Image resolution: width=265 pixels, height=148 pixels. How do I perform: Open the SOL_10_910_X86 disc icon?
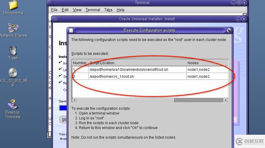point(13,77)
